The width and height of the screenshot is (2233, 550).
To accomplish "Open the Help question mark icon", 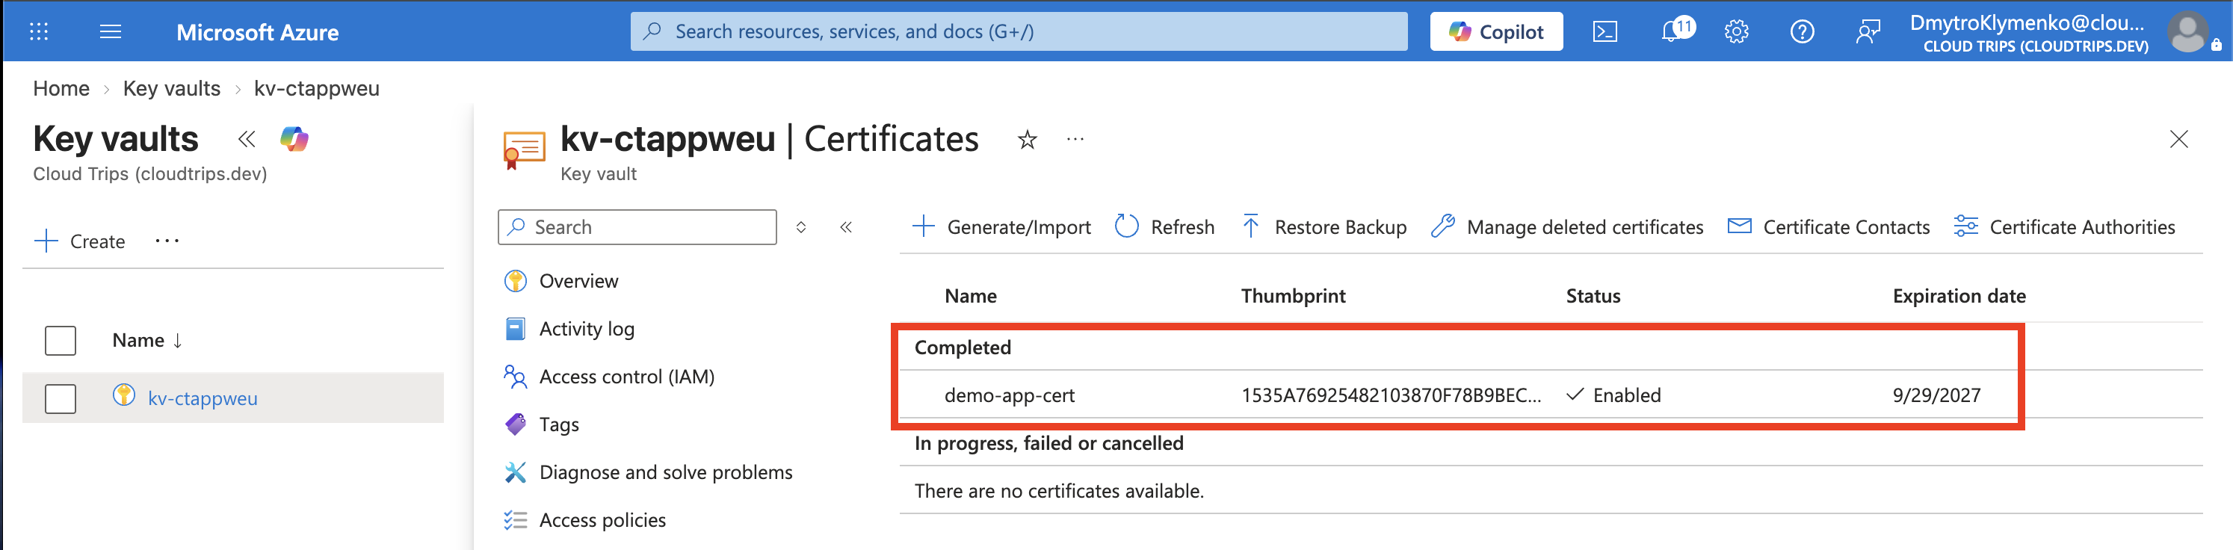I will coord(1803,32).
